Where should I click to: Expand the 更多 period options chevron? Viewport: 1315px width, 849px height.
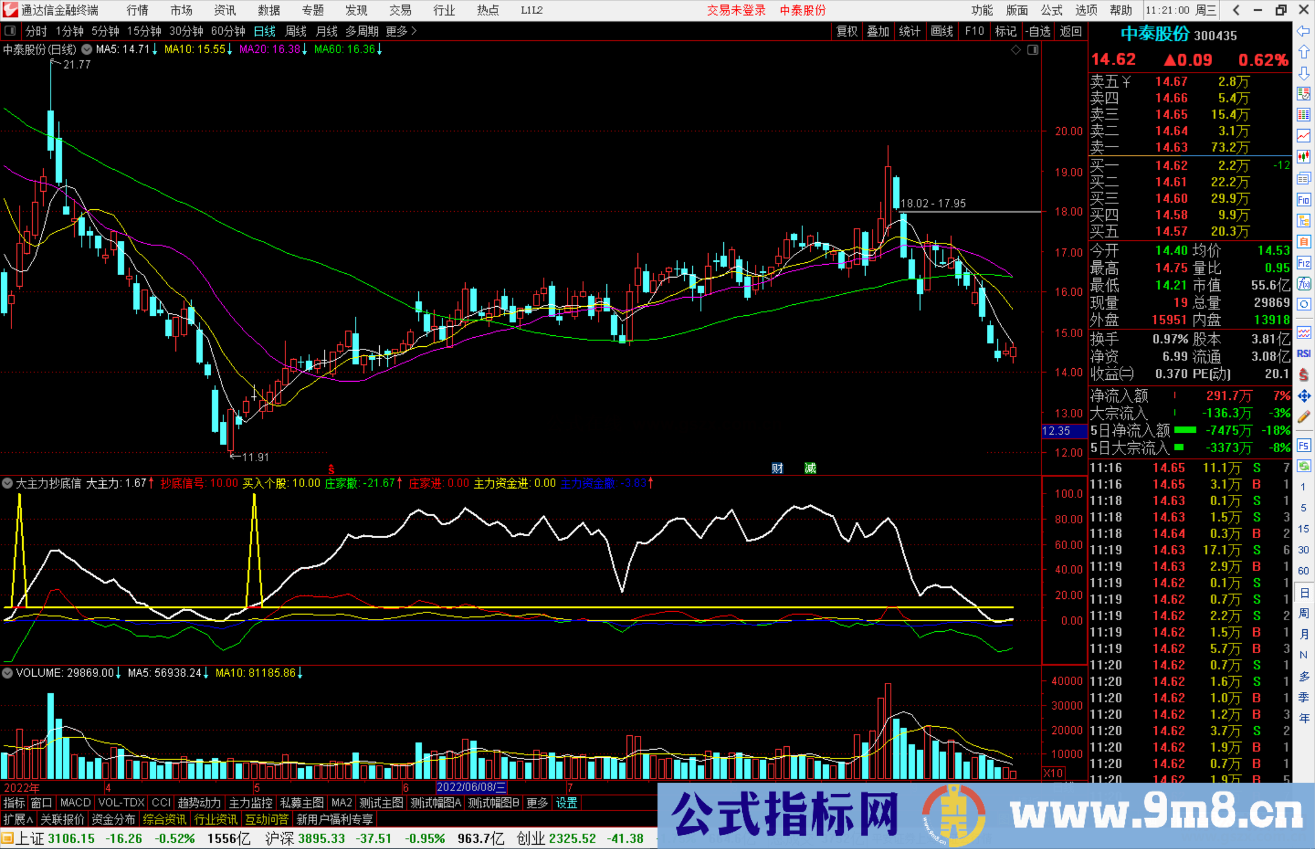(x=415, y=31)
